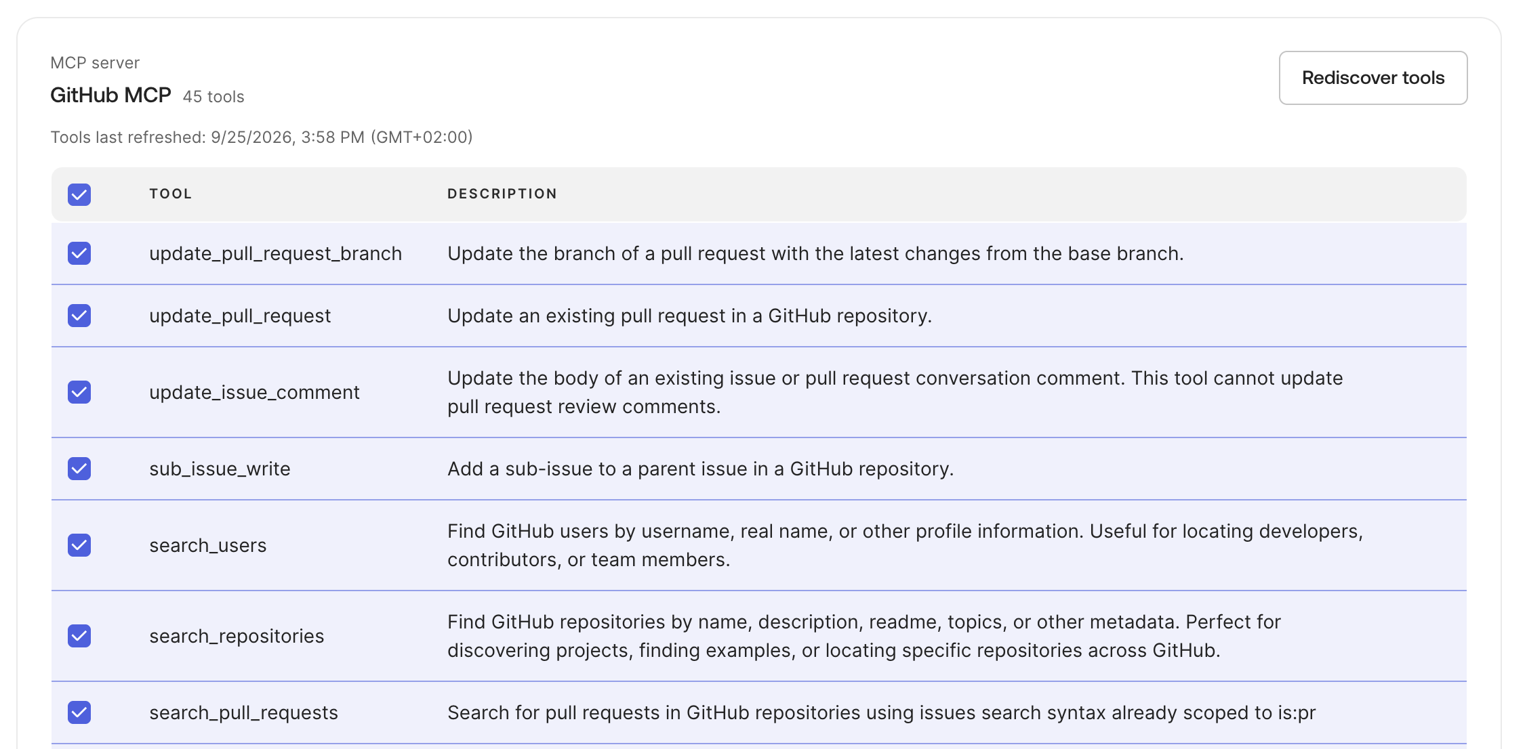The width and height of the screenshot is (1525, 749).
Task: Select the search_users tool name
Action: pos(207,546)
